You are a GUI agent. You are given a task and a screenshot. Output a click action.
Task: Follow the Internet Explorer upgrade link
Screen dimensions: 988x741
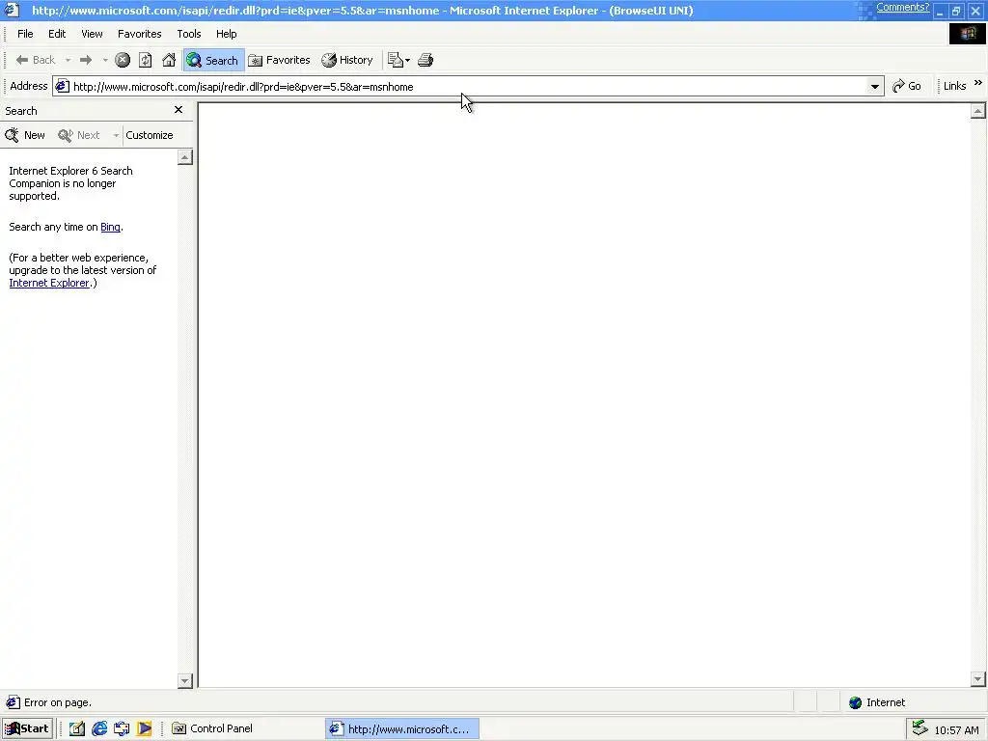49,283
